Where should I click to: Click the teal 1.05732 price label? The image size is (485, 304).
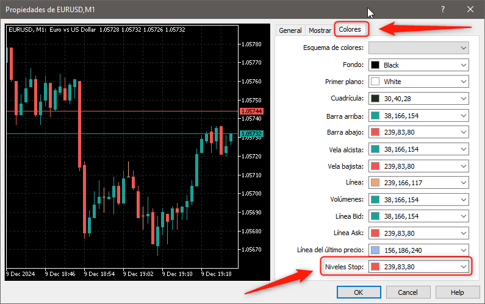[251, 134]
